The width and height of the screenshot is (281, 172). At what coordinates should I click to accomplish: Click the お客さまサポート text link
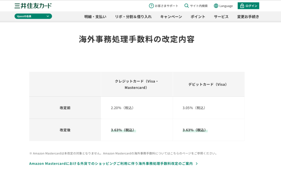tap(167, 6)
